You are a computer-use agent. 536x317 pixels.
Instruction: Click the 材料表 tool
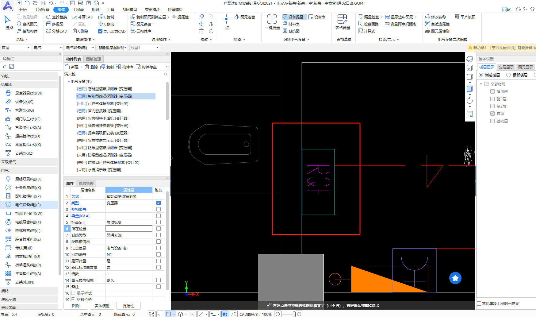pos(291,24)
